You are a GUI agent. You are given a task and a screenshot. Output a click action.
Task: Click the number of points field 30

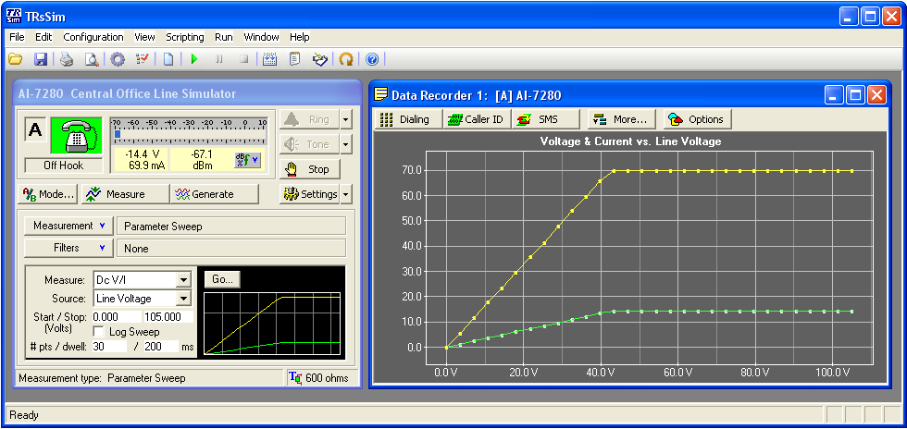(109, 347)
